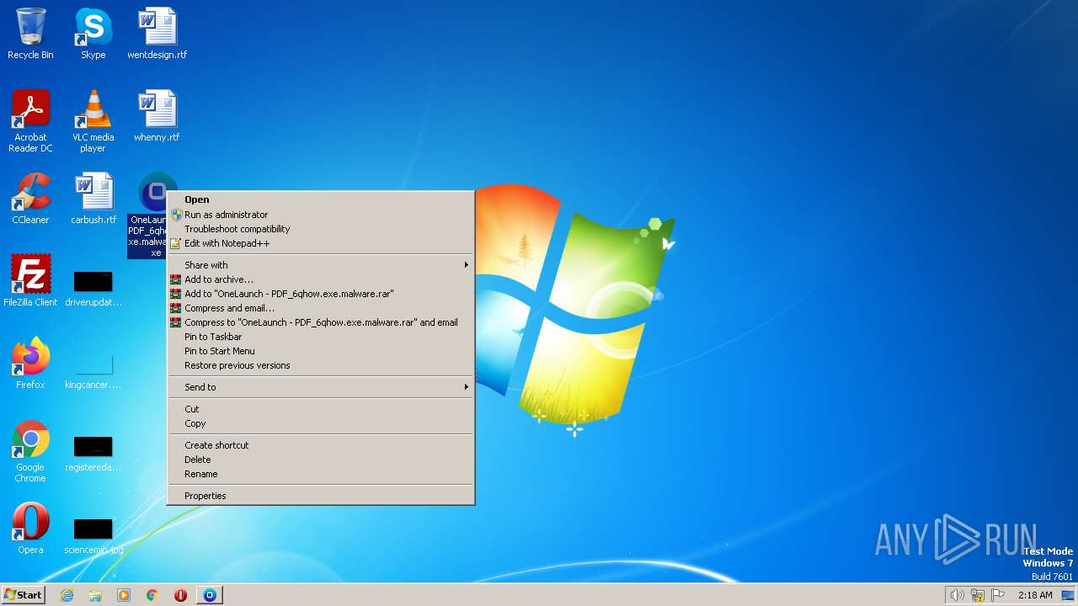The width and height of the screenshot is (1078, 606).
Task: Launch Firefox from the desktop
Action: click(30, 363)
